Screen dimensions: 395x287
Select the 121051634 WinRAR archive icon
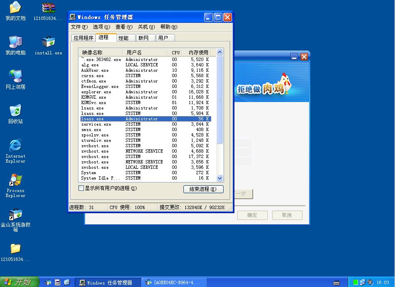(x=48, y=11)
